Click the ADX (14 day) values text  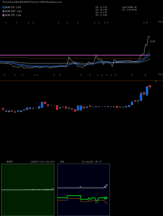[91, 162]
